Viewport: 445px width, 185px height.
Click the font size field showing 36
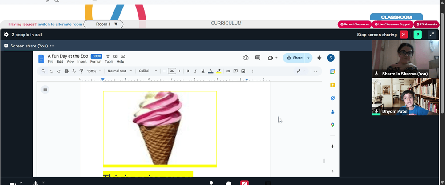172,71
